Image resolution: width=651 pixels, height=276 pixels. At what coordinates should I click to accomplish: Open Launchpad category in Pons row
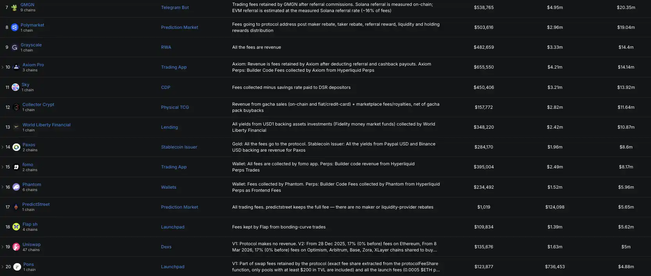[173, 267]
